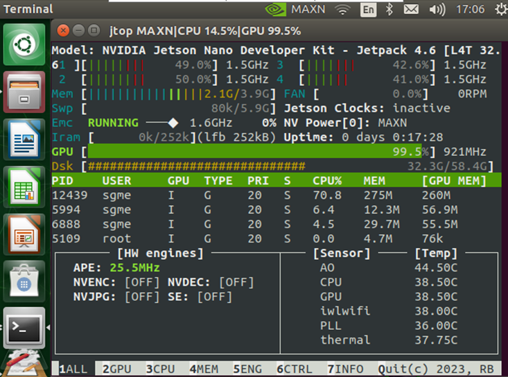Image resolution: width=508 pixels, height=377 pixels.
Task: Click the CPU 2 usage 50.0% bar
Action: 150,80
